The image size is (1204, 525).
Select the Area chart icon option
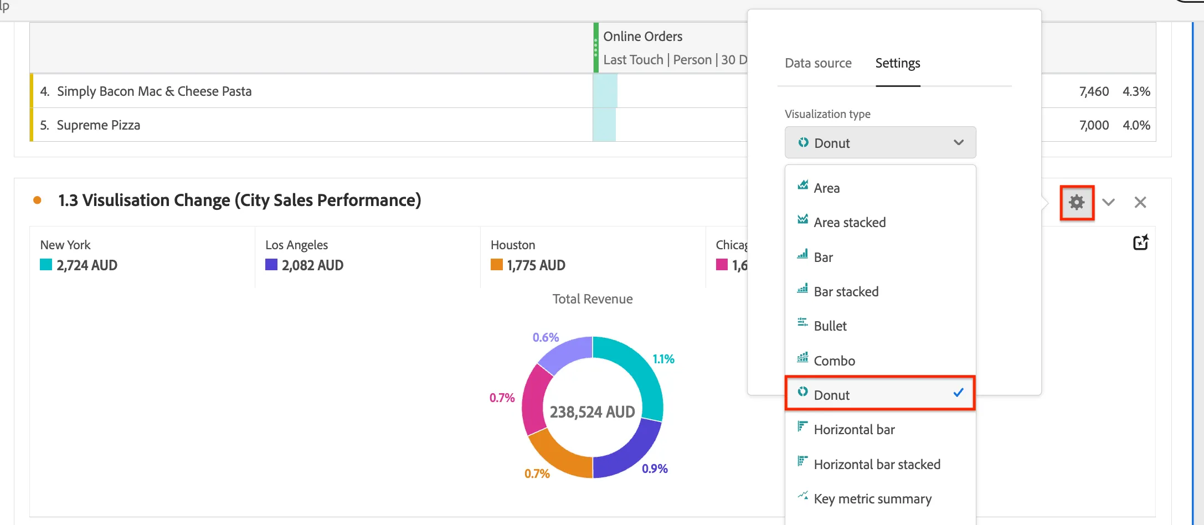(802, 185)
